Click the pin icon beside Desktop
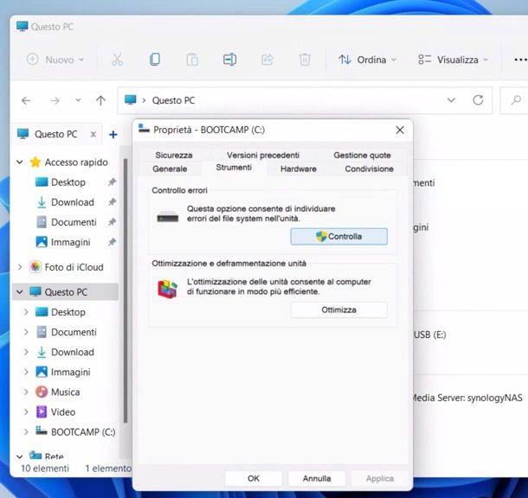 112,182
